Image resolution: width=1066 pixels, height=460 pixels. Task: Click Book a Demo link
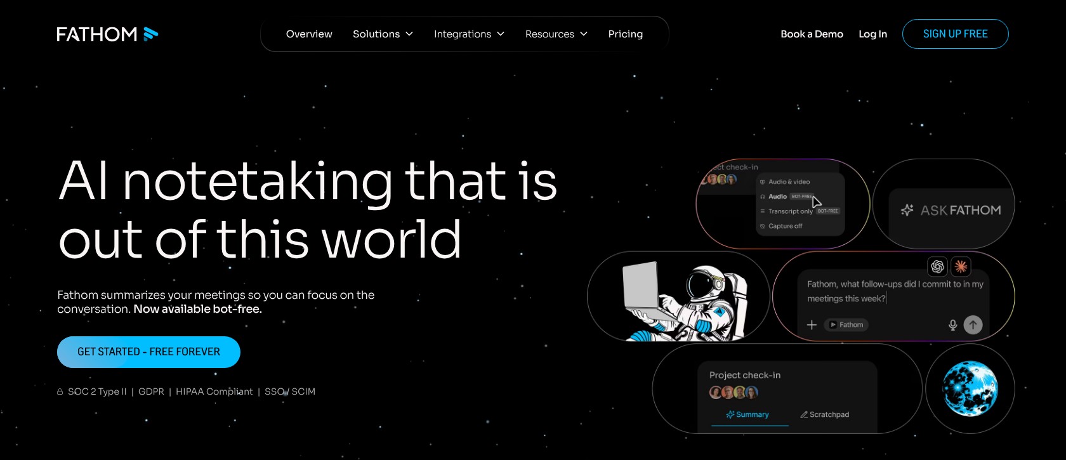[812, 34]
